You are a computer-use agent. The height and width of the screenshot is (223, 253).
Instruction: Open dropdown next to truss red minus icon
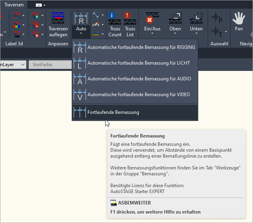(43, 25)
